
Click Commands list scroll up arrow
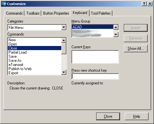pos(64,40)
